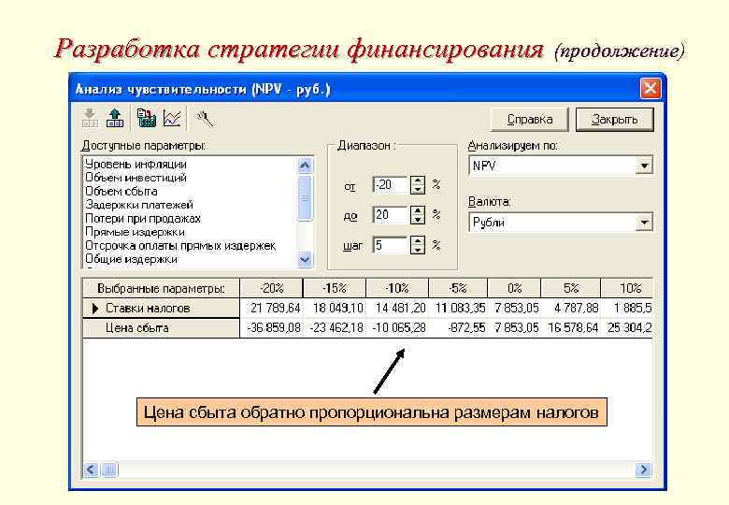Click the table horizontal scroll right arrow
Image resolution: width=729 pixels, height=505 pixels.
(x=643, y=469)
